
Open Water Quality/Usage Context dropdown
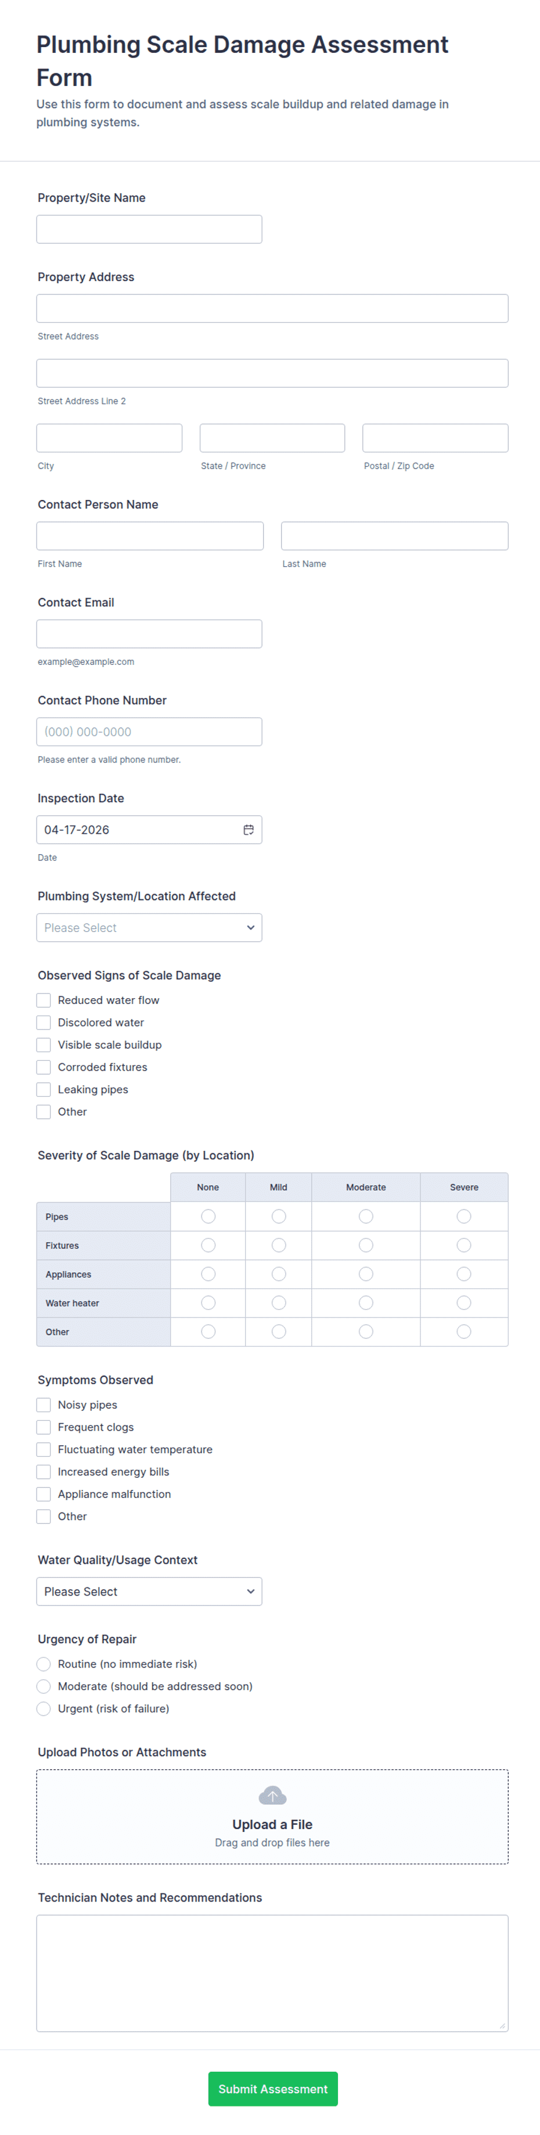click(x=149, y=1592)
